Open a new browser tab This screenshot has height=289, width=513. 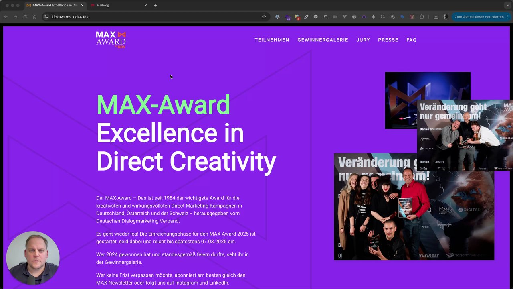(156, 5)
